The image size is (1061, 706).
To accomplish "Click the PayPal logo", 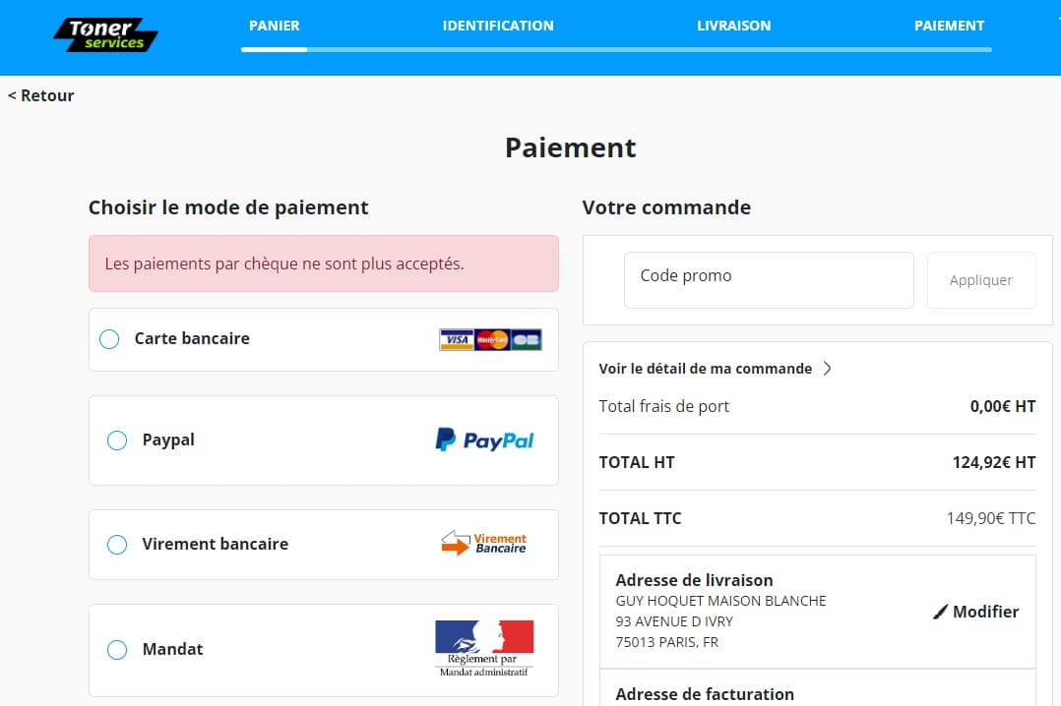I will point(484,440).
